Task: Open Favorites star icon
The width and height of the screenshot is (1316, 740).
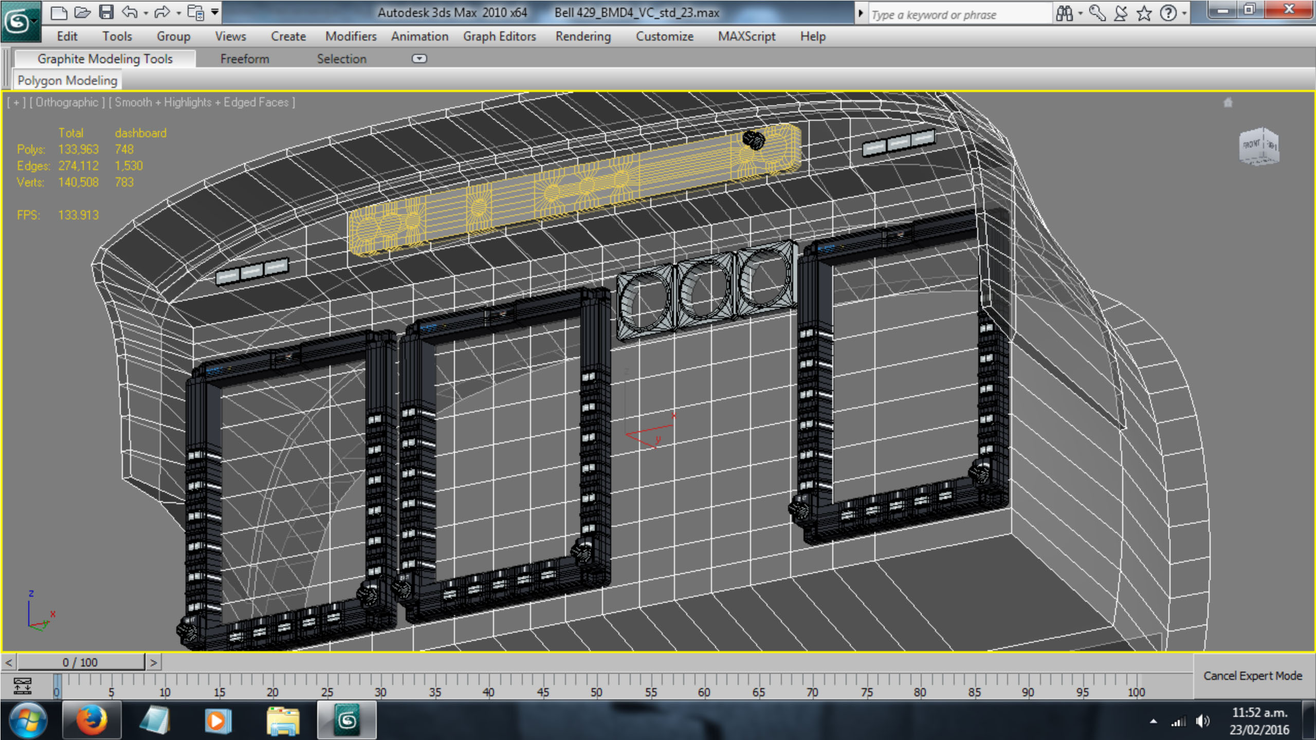Action: coord(1144,13)
